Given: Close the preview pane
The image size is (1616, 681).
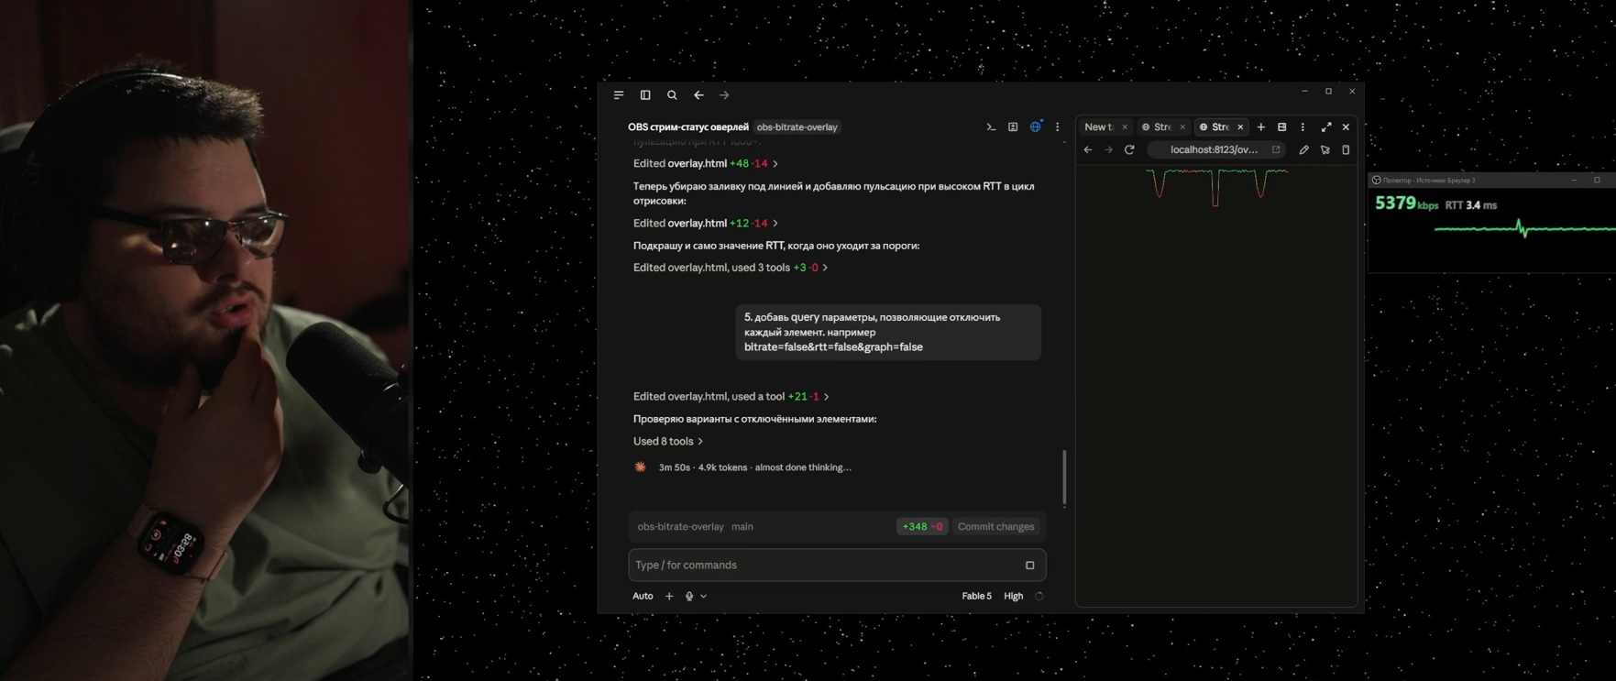Looking at the screenshot, I should [x=1346, y=127].
